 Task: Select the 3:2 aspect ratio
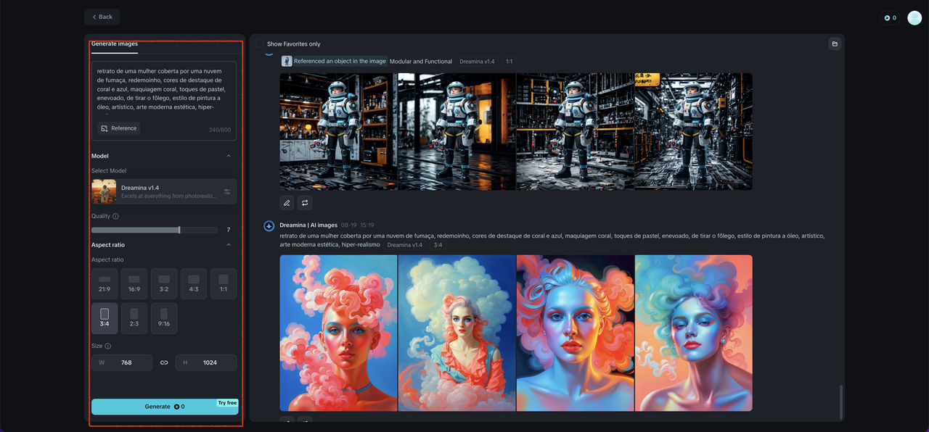click(x=164, y=283)
